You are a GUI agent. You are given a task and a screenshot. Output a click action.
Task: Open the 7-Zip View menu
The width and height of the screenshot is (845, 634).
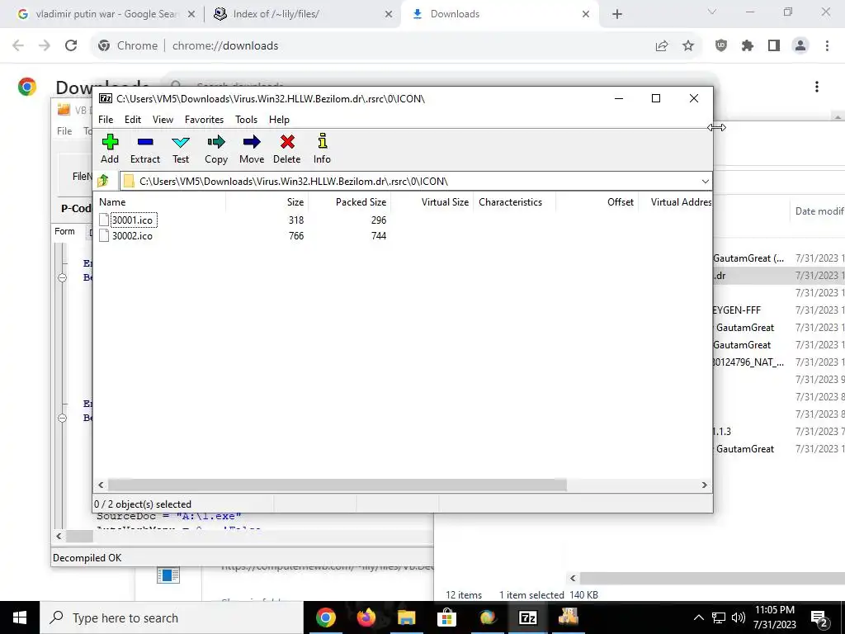163,120
